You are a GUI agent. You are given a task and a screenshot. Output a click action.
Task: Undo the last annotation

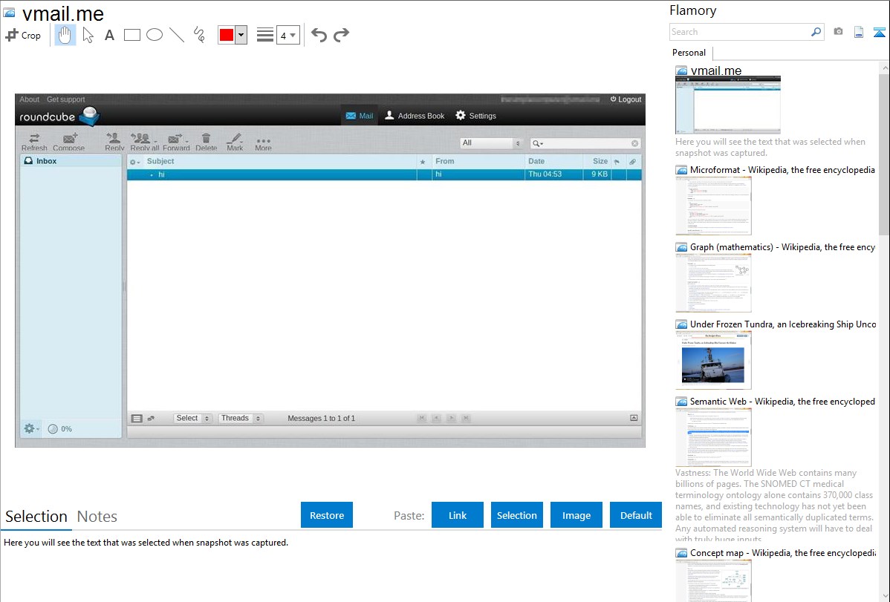click(319, 35)
